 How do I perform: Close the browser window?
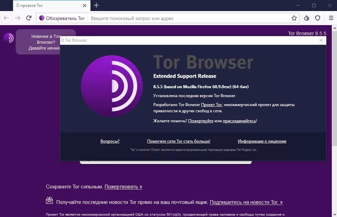[x=329, y=6]
